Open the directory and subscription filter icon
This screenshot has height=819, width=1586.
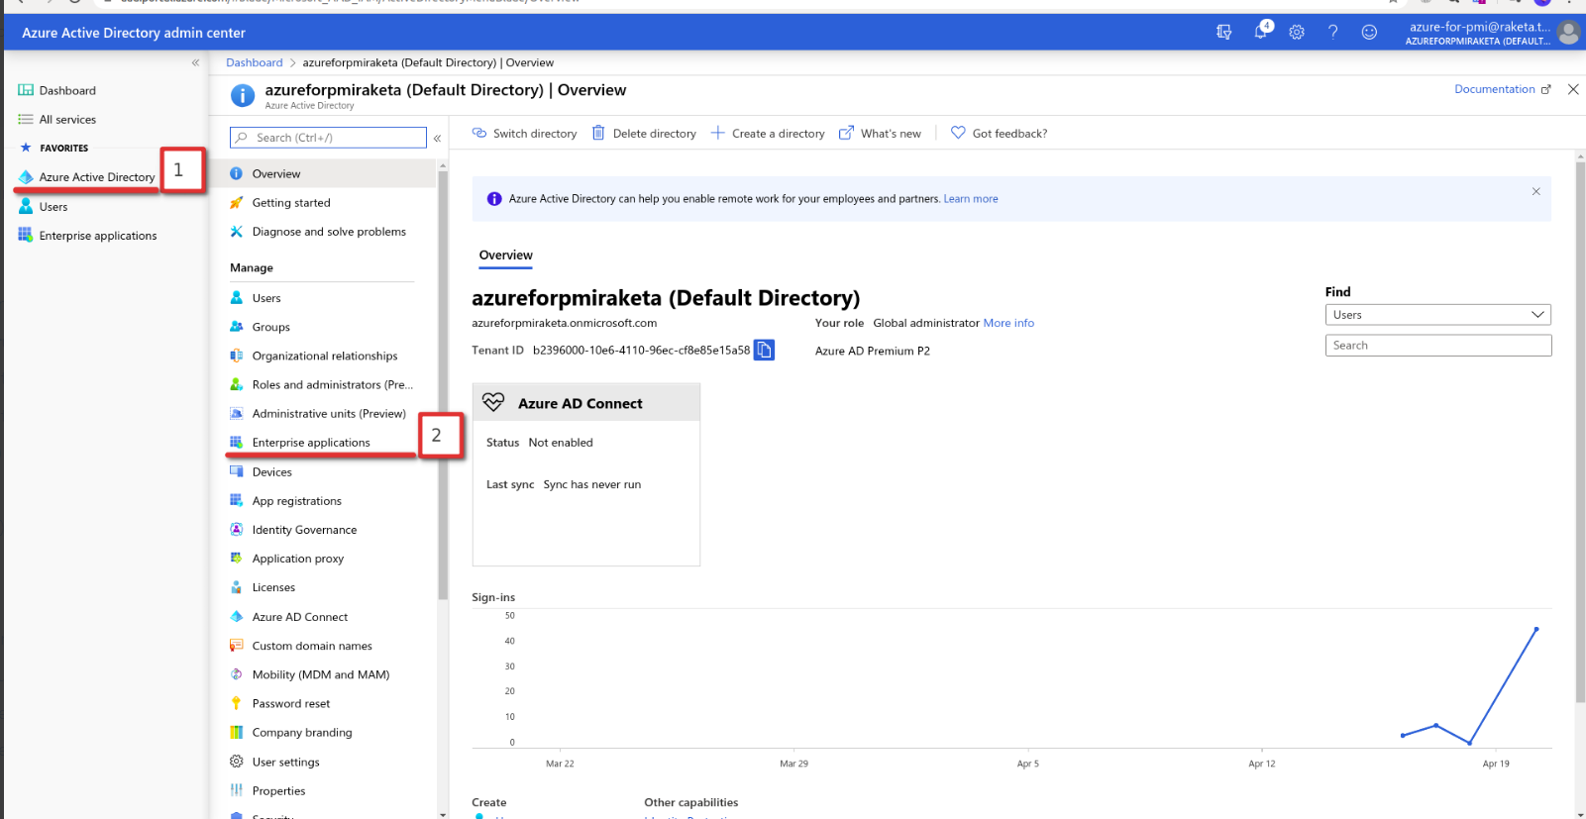(x=1224, y=32)
